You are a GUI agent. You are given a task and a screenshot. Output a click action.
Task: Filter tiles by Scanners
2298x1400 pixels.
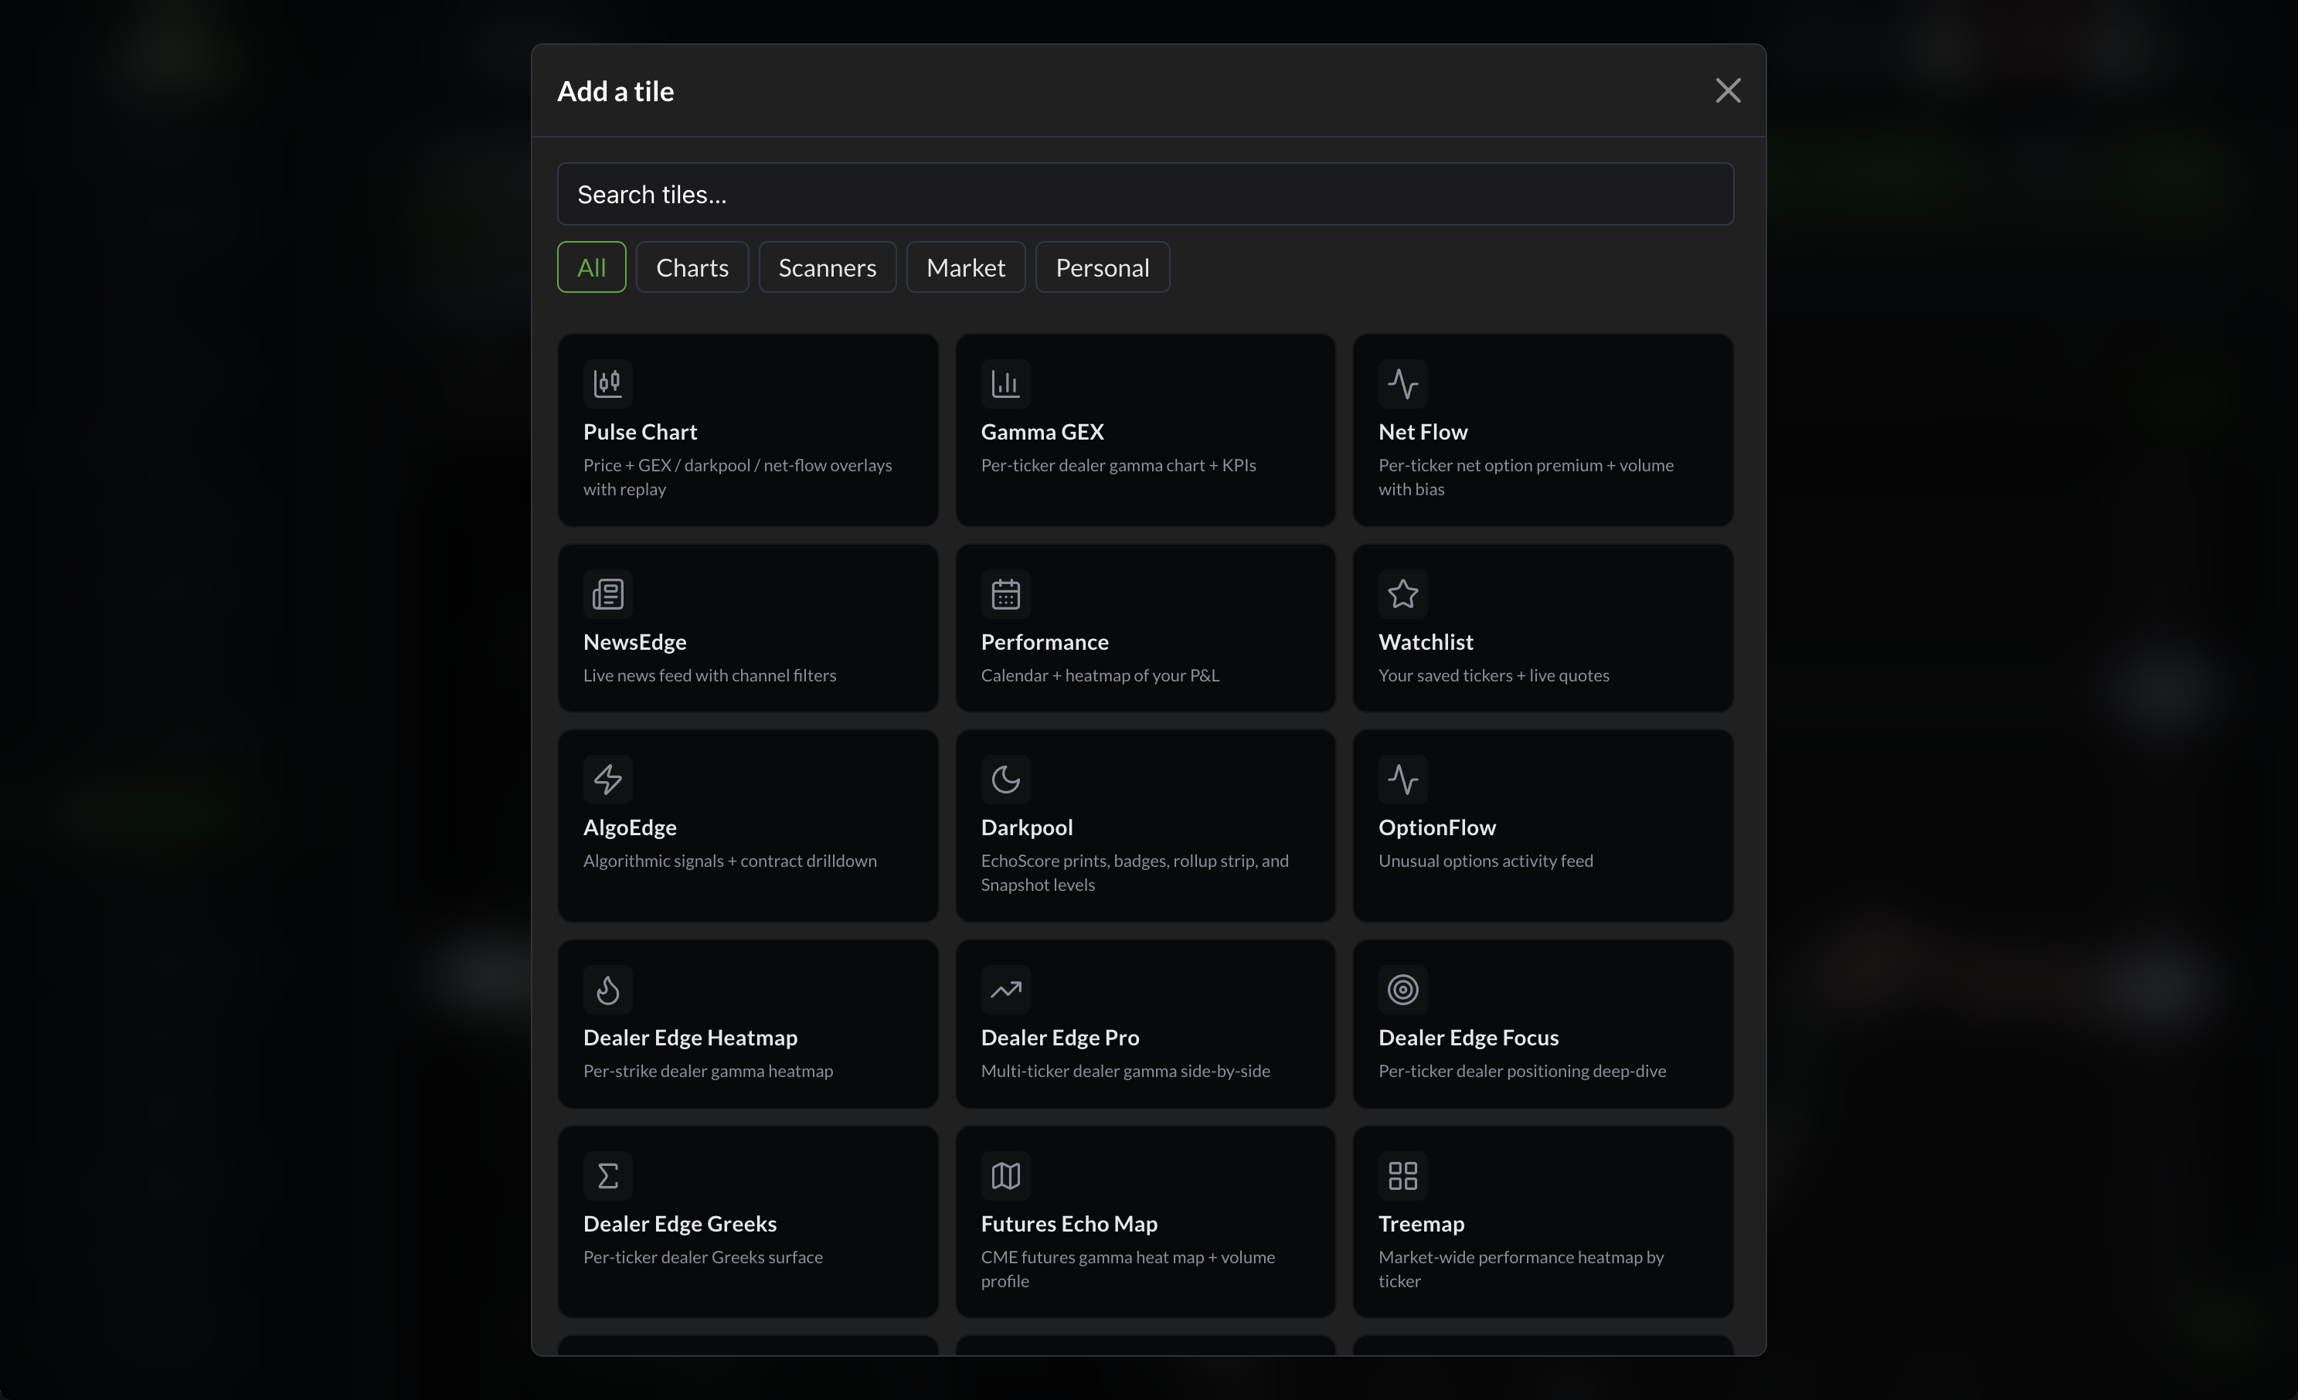(x=828, y=267)
